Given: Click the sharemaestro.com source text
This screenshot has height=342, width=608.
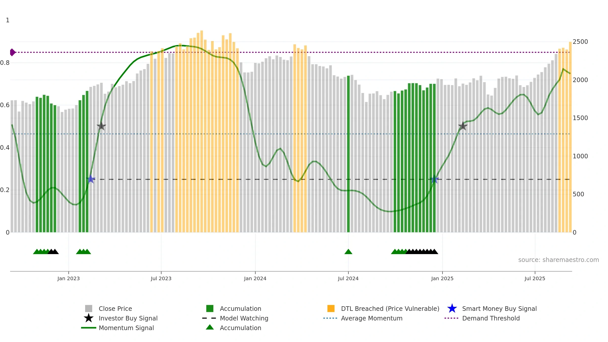Looking at the screenshot, I should coord(558,260).
